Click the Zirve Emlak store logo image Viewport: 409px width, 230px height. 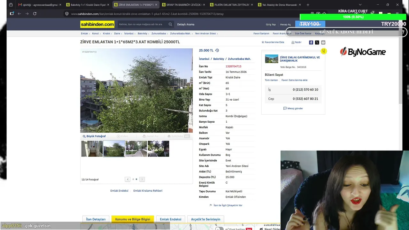tap(272, 59)
